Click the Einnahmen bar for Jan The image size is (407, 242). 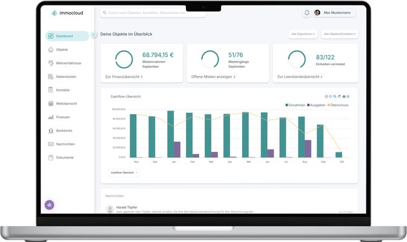pyautogui.click(x=171, y=134)
